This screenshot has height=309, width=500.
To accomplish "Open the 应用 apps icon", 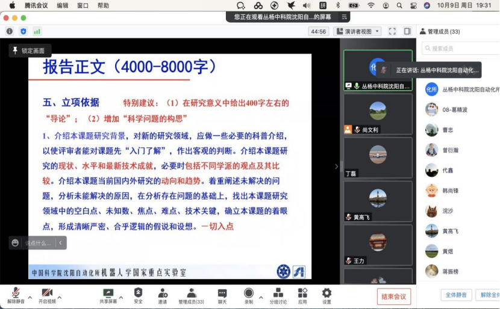I will tap(302, 295).
